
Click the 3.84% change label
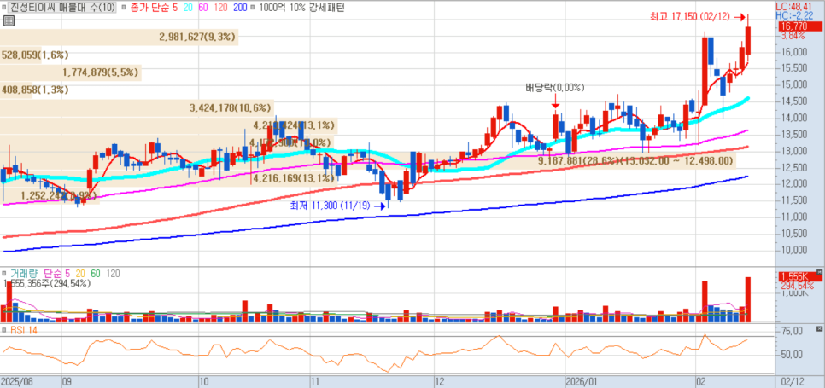click(793, 36)
